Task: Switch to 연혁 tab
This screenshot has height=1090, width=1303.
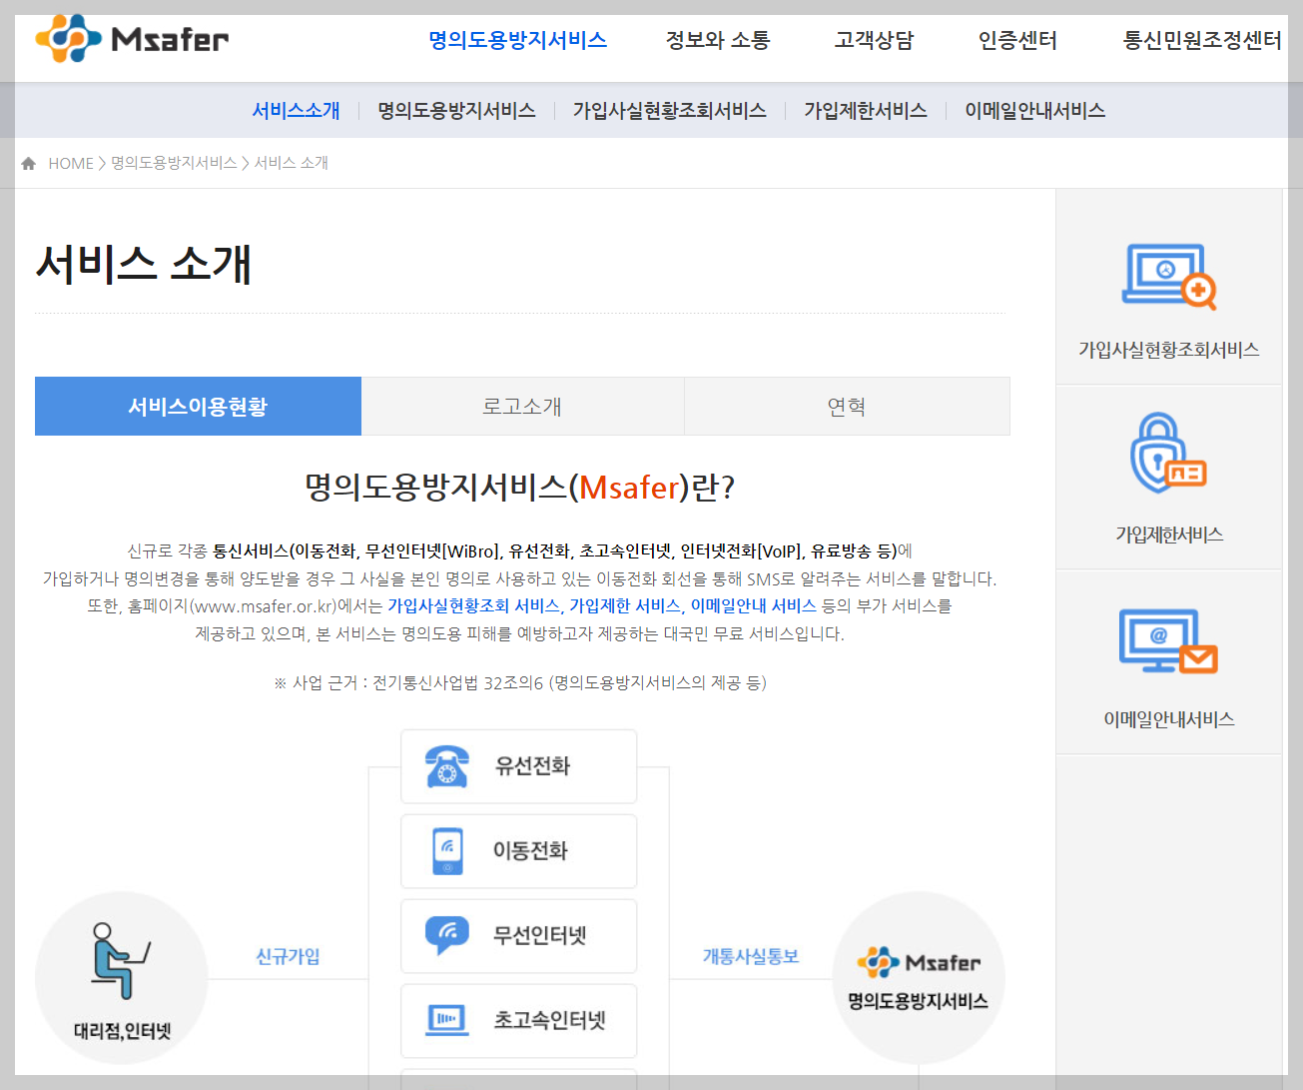Action: (847, 406)
